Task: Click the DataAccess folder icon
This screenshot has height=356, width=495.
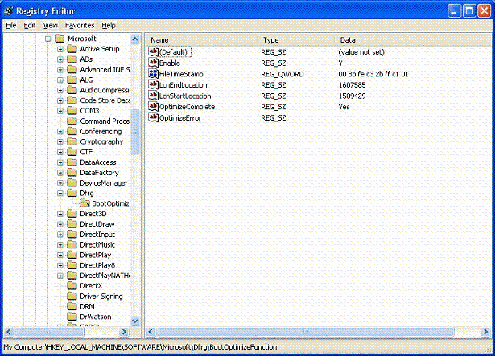Action: [x=72, y=162]
